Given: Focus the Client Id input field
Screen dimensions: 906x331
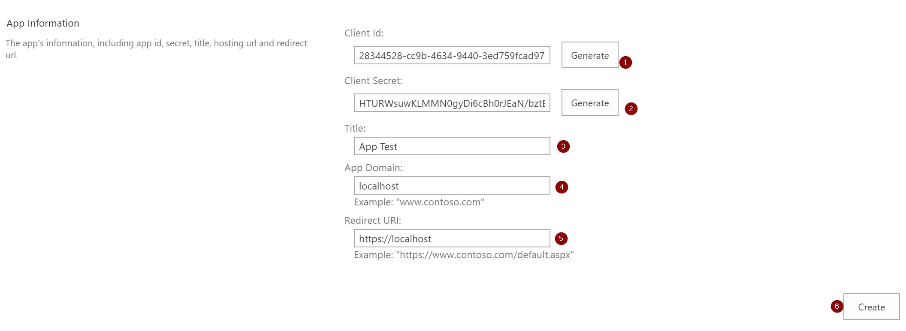Looking at the screenshot, I should tap(452, 55).
